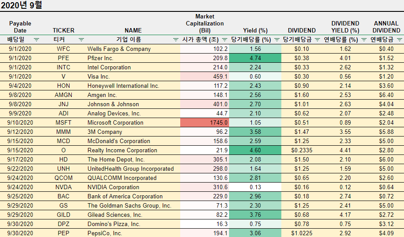Select the Analog Devices, Inc. cell

[x=133, y=114]
